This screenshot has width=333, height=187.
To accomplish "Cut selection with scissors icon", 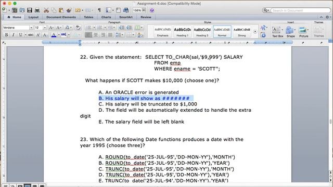I will point(46,10).
